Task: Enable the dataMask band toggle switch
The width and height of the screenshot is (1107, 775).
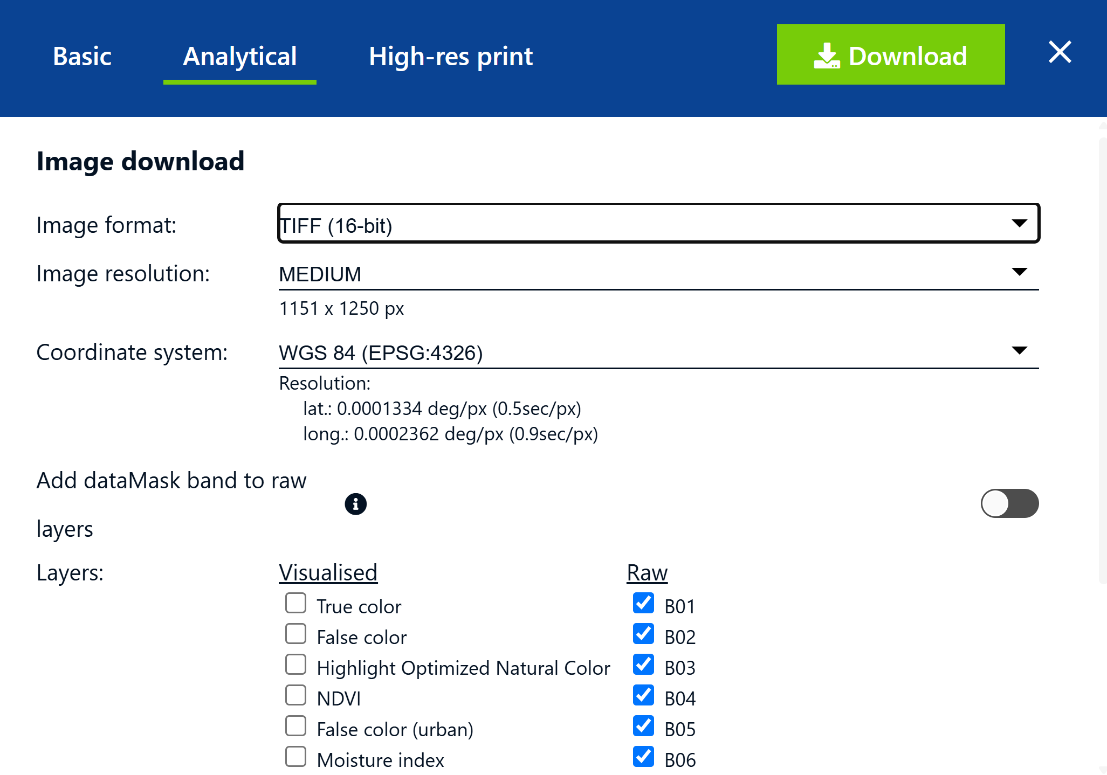Action: (1009, 503)
